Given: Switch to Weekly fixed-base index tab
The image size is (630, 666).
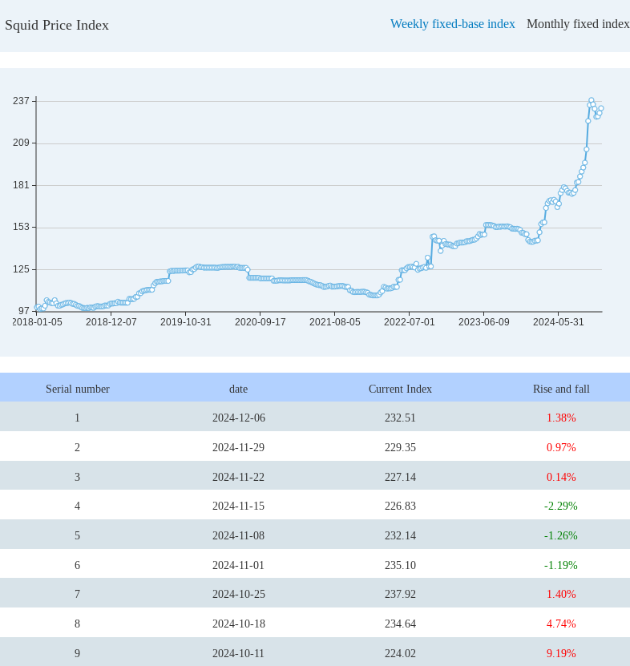Looking at the screenshot, I should (452, 24).
